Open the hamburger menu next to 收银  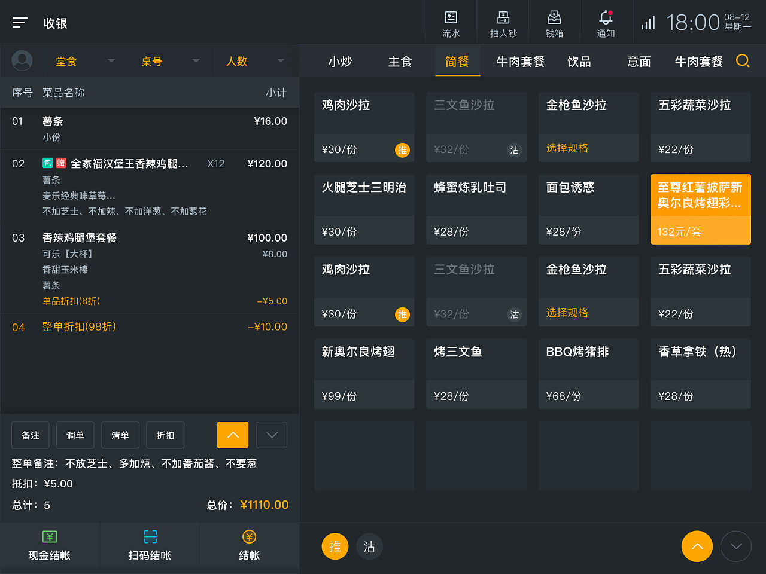[x=20, y=22]
